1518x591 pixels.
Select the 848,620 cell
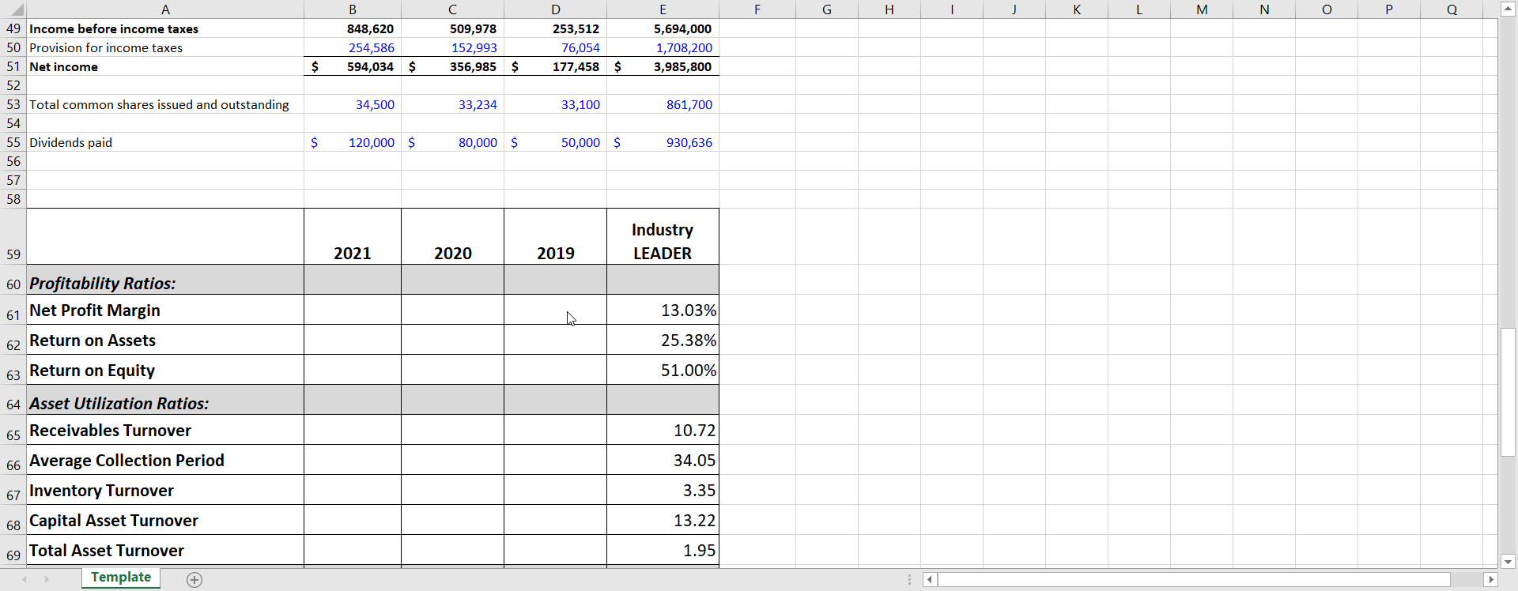pos(353,28)
